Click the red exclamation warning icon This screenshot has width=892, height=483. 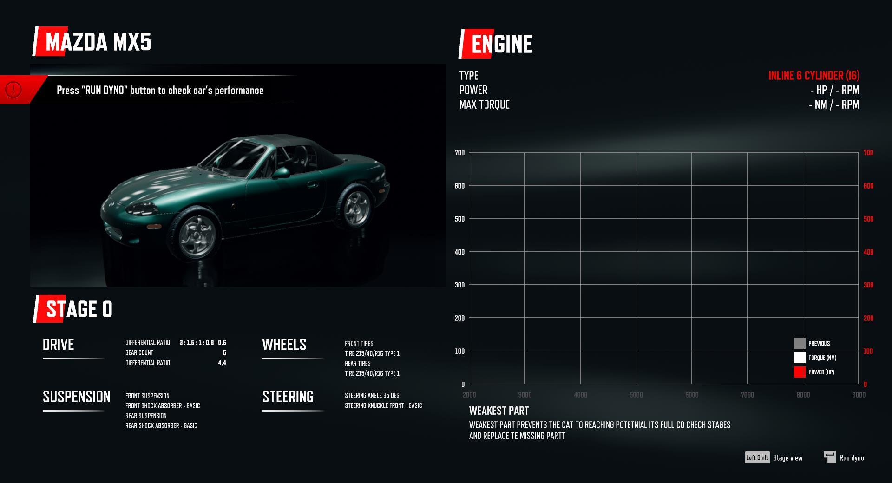click(x=13, y=89)
